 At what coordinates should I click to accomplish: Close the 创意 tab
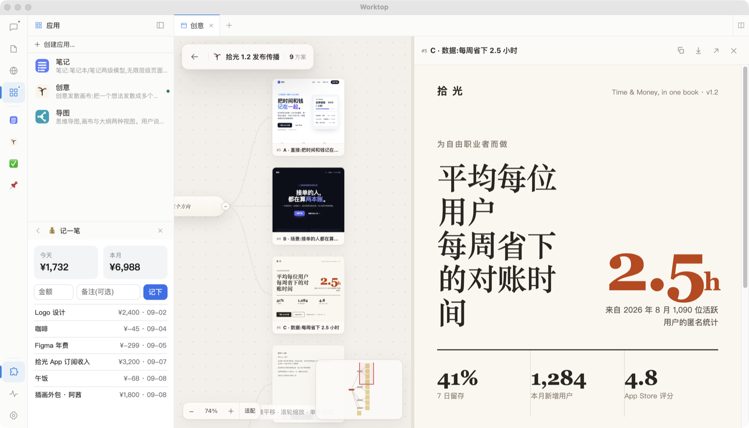[211, 26]
